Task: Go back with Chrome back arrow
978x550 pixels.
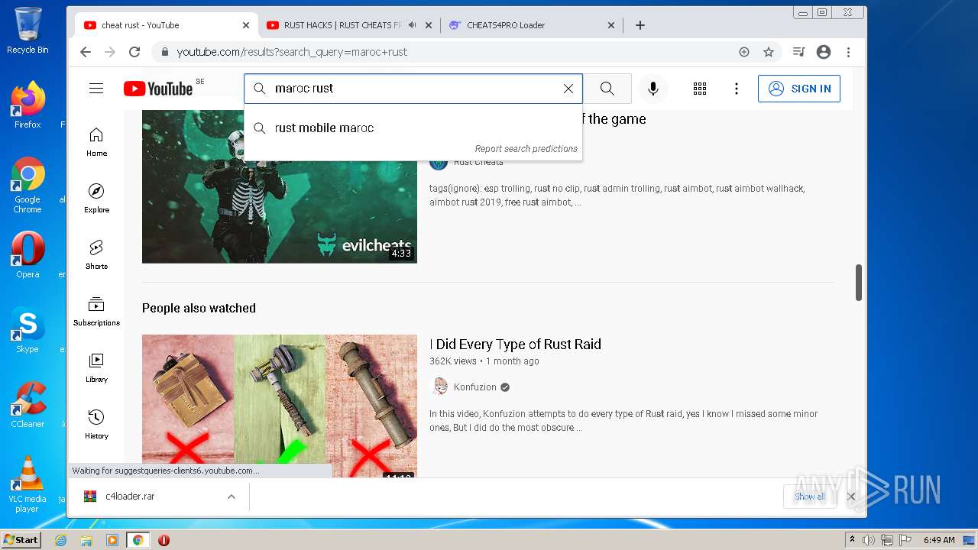Action: (86, 52)
